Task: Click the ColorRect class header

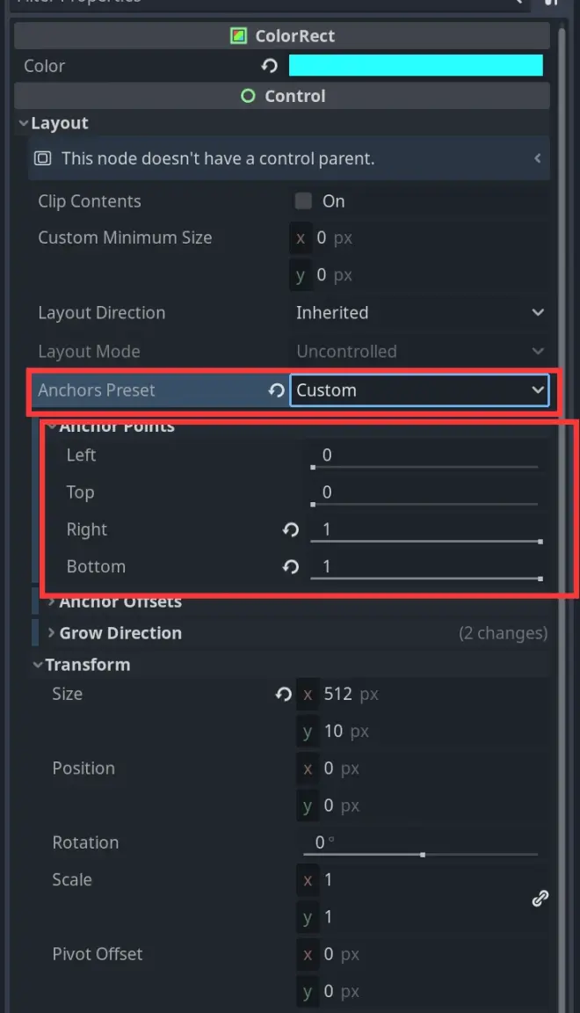Action: click(x=283, y=36)
